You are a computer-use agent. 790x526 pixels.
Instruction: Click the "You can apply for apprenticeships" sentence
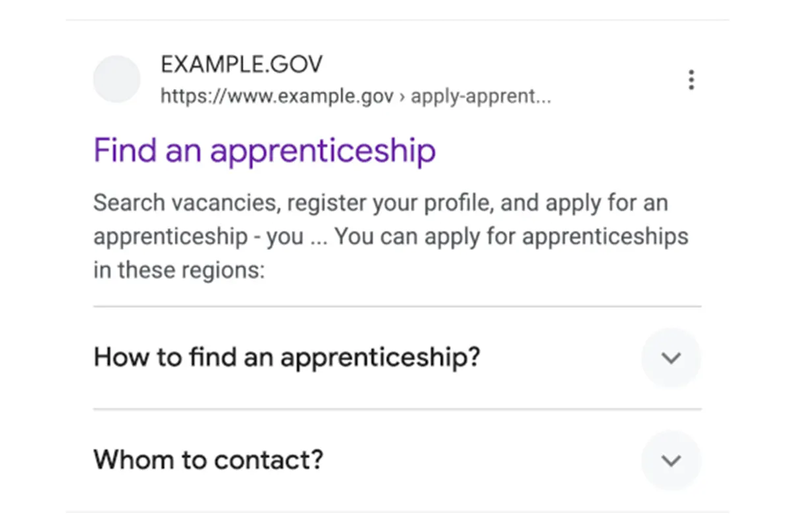pos(512,236)
